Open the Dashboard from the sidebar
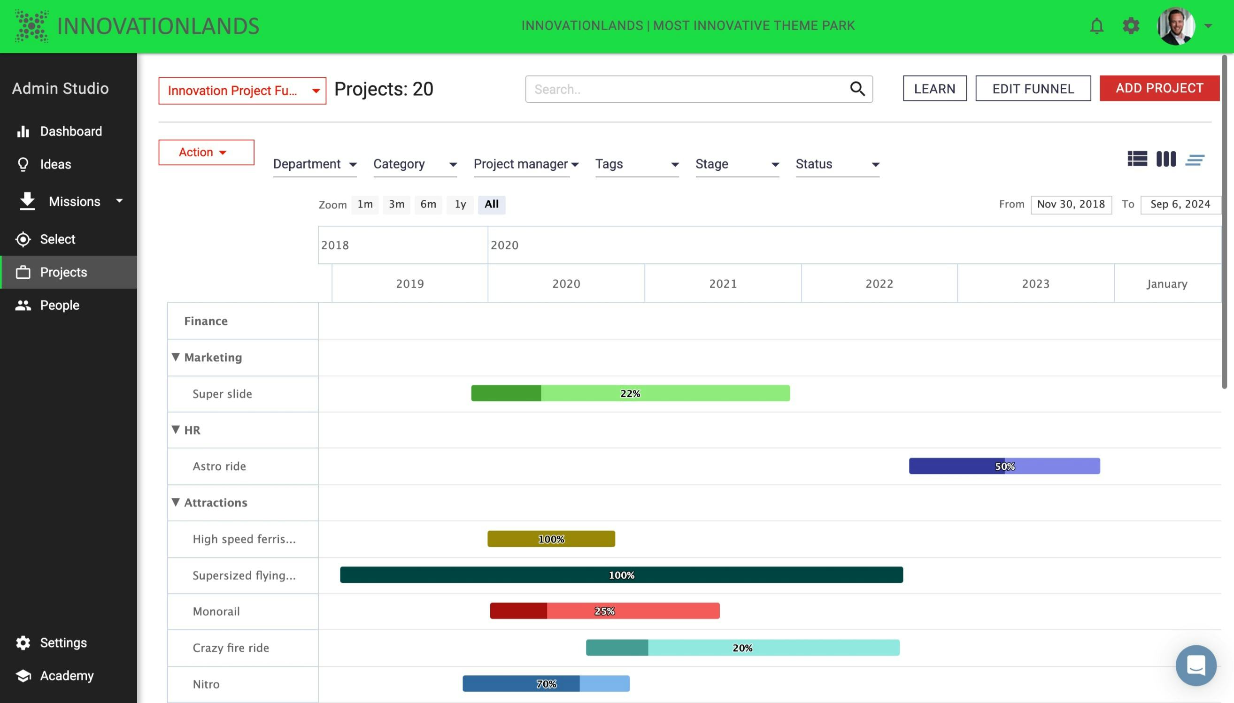 (70, 131)
